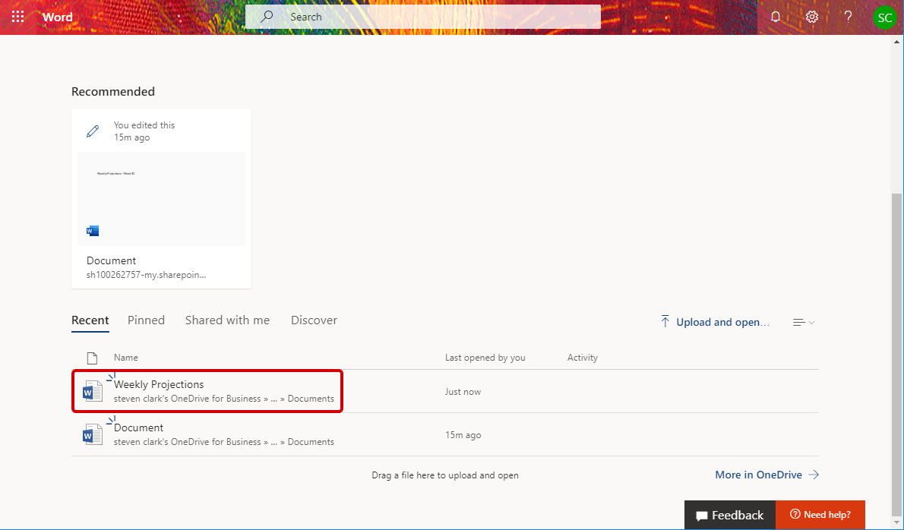Open the app launcher waffle icon
Viewport: 904px width, 530px height.
18,17
